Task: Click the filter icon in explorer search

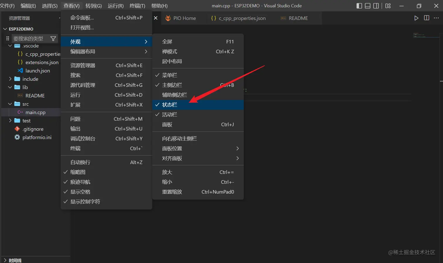Action: click(53, 38)
